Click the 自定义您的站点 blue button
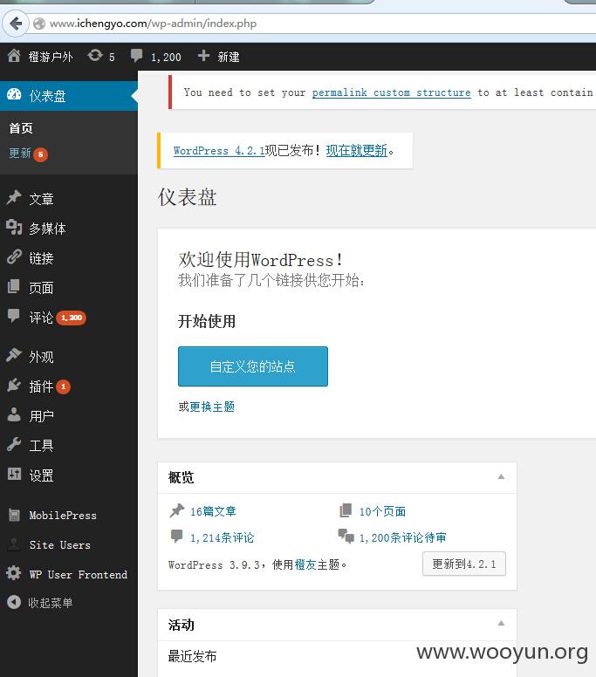The height and width of the screenshot is (677, 596). click(x=253, y=366)
